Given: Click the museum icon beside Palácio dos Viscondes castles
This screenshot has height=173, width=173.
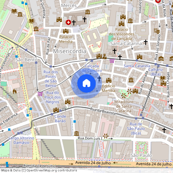Looking at the screenshot, I should click(x=130, y=21).
